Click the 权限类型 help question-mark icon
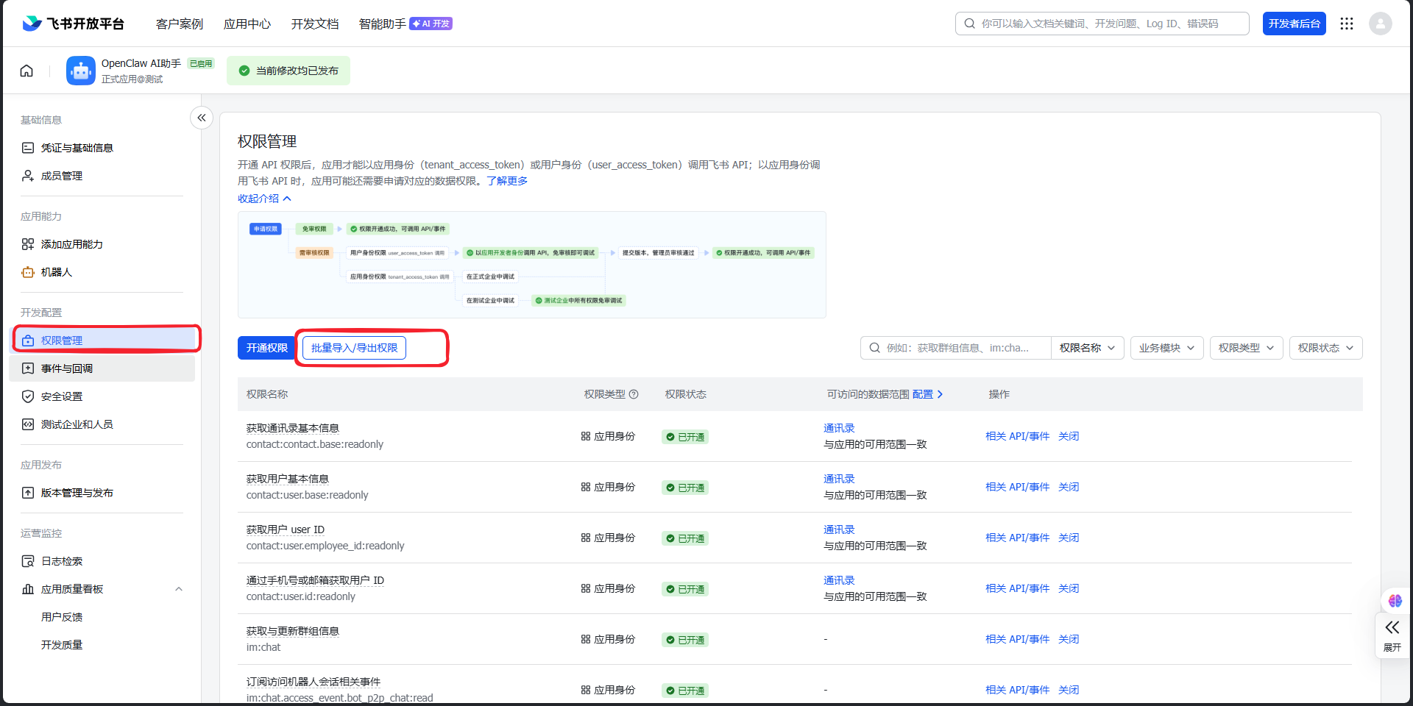The image size is (1413, 706). click(x=634, y=394)
